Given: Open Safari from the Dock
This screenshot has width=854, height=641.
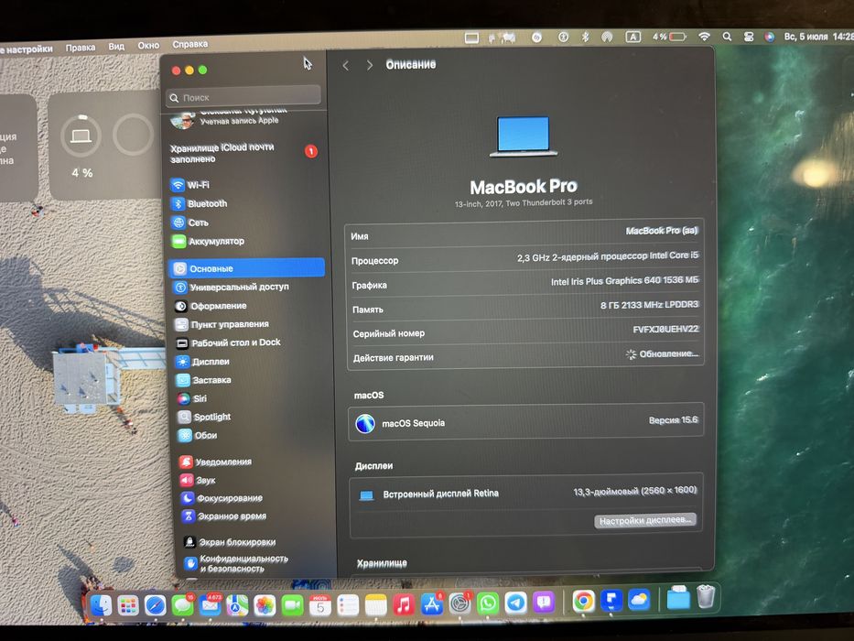Looking at the screenshot, I should (156, 605).
